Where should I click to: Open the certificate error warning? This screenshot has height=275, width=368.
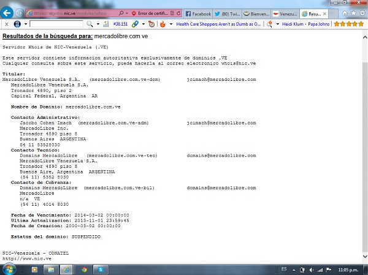[x=150, y=13]
